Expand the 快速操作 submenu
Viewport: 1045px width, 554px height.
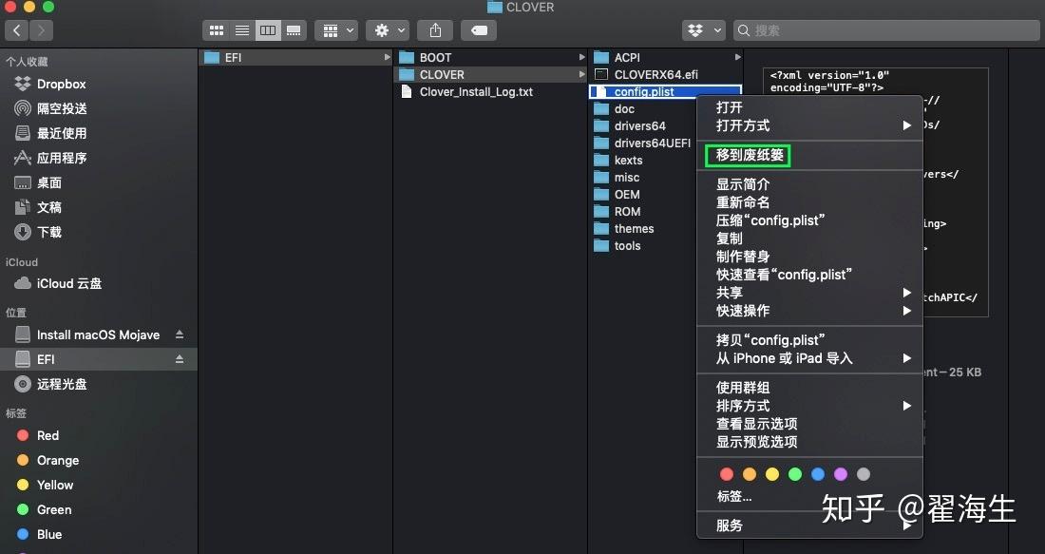pyautogui.click(x=809, y=311)
